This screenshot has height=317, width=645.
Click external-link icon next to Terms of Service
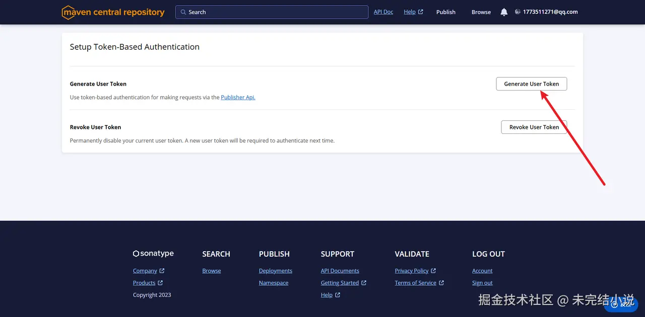coord(441,283)
